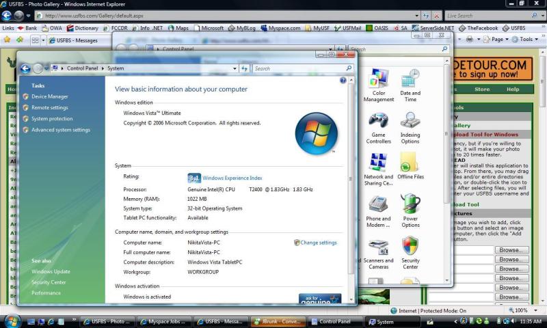This screenshot has width=547, height=328.
Task: Click the Favorites star in IE
Action: (7, 40)
